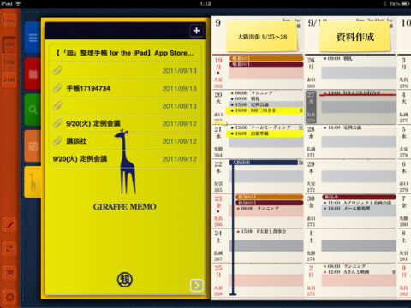Open the dark red bar on the 30th
The image size is (411, 308).
pos(359,197)
